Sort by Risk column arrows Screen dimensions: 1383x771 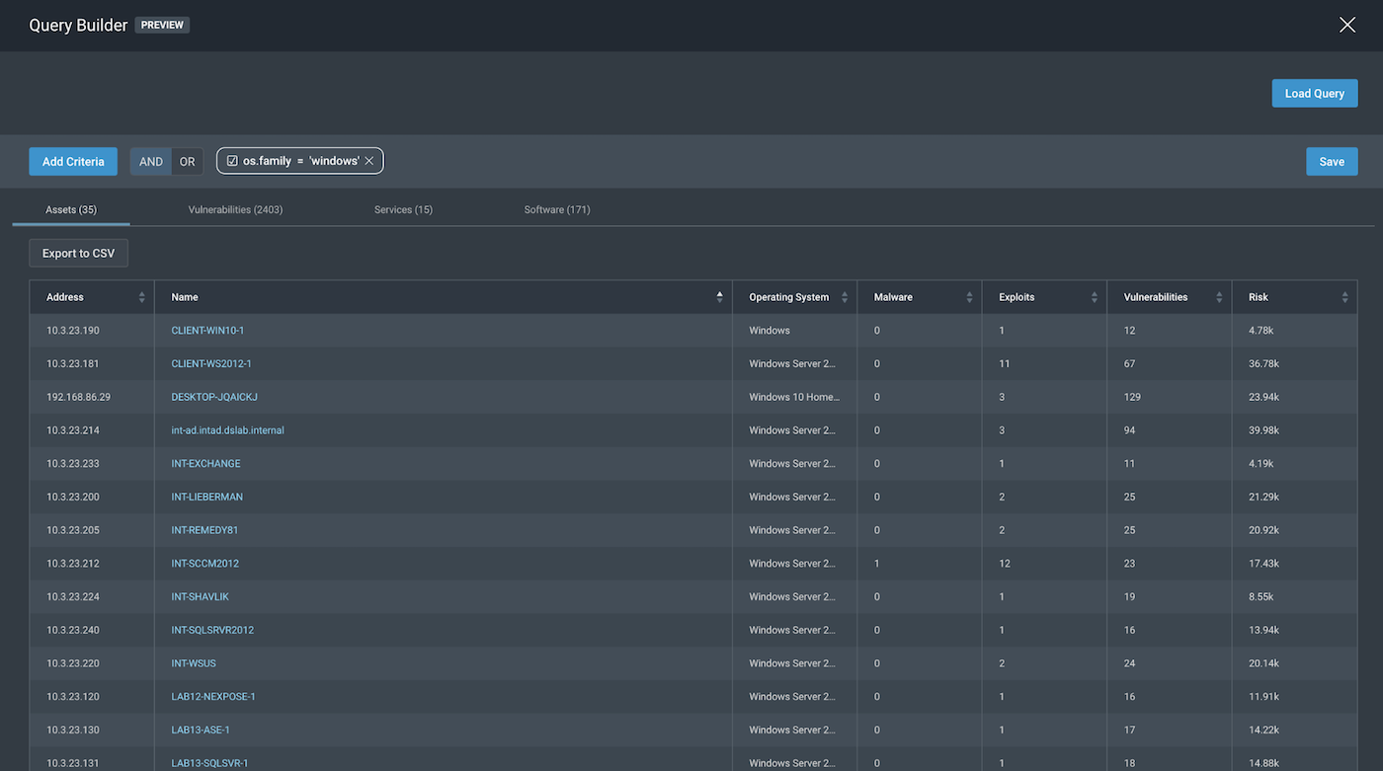(x=1344, y=297)
